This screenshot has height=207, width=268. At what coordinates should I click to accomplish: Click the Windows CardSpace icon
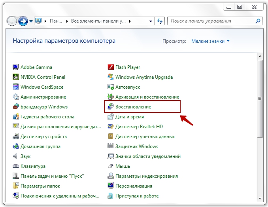coord(15,87)
